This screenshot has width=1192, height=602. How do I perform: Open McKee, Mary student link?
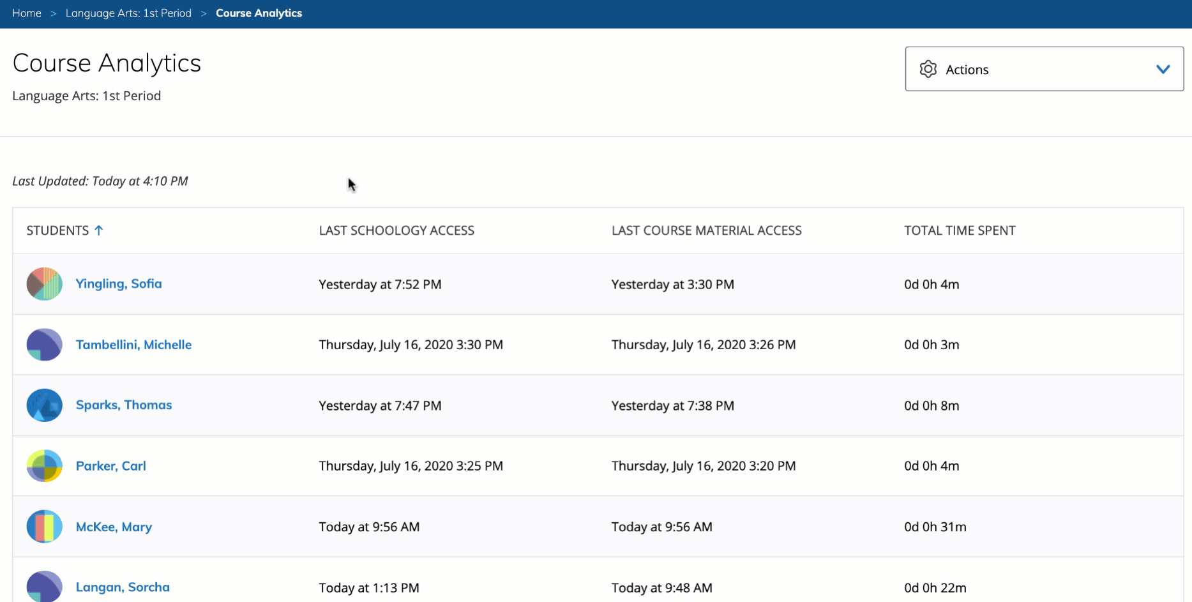114,527
